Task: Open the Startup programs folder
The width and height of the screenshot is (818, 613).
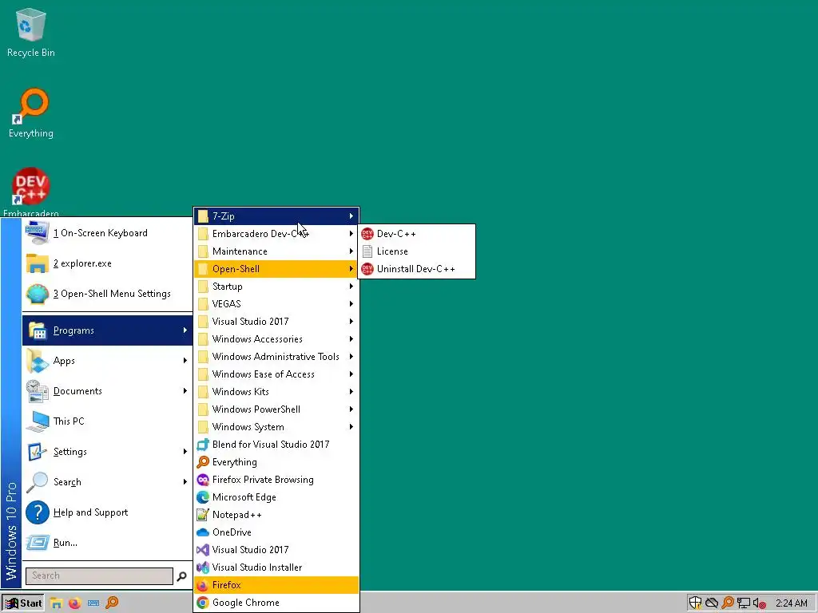Action: [276, 287]
